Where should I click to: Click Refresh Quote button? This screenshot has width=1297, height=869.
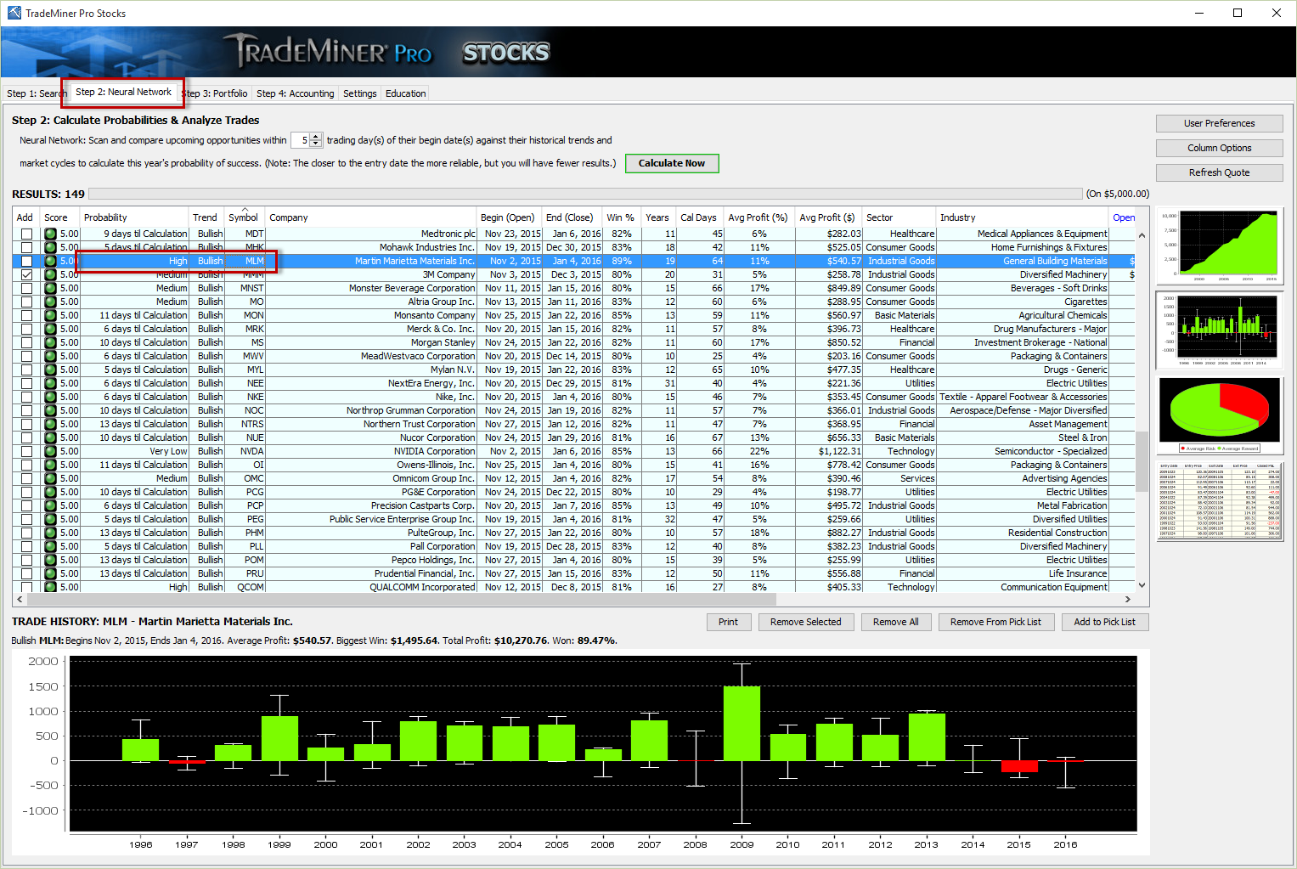[1219, 172]
